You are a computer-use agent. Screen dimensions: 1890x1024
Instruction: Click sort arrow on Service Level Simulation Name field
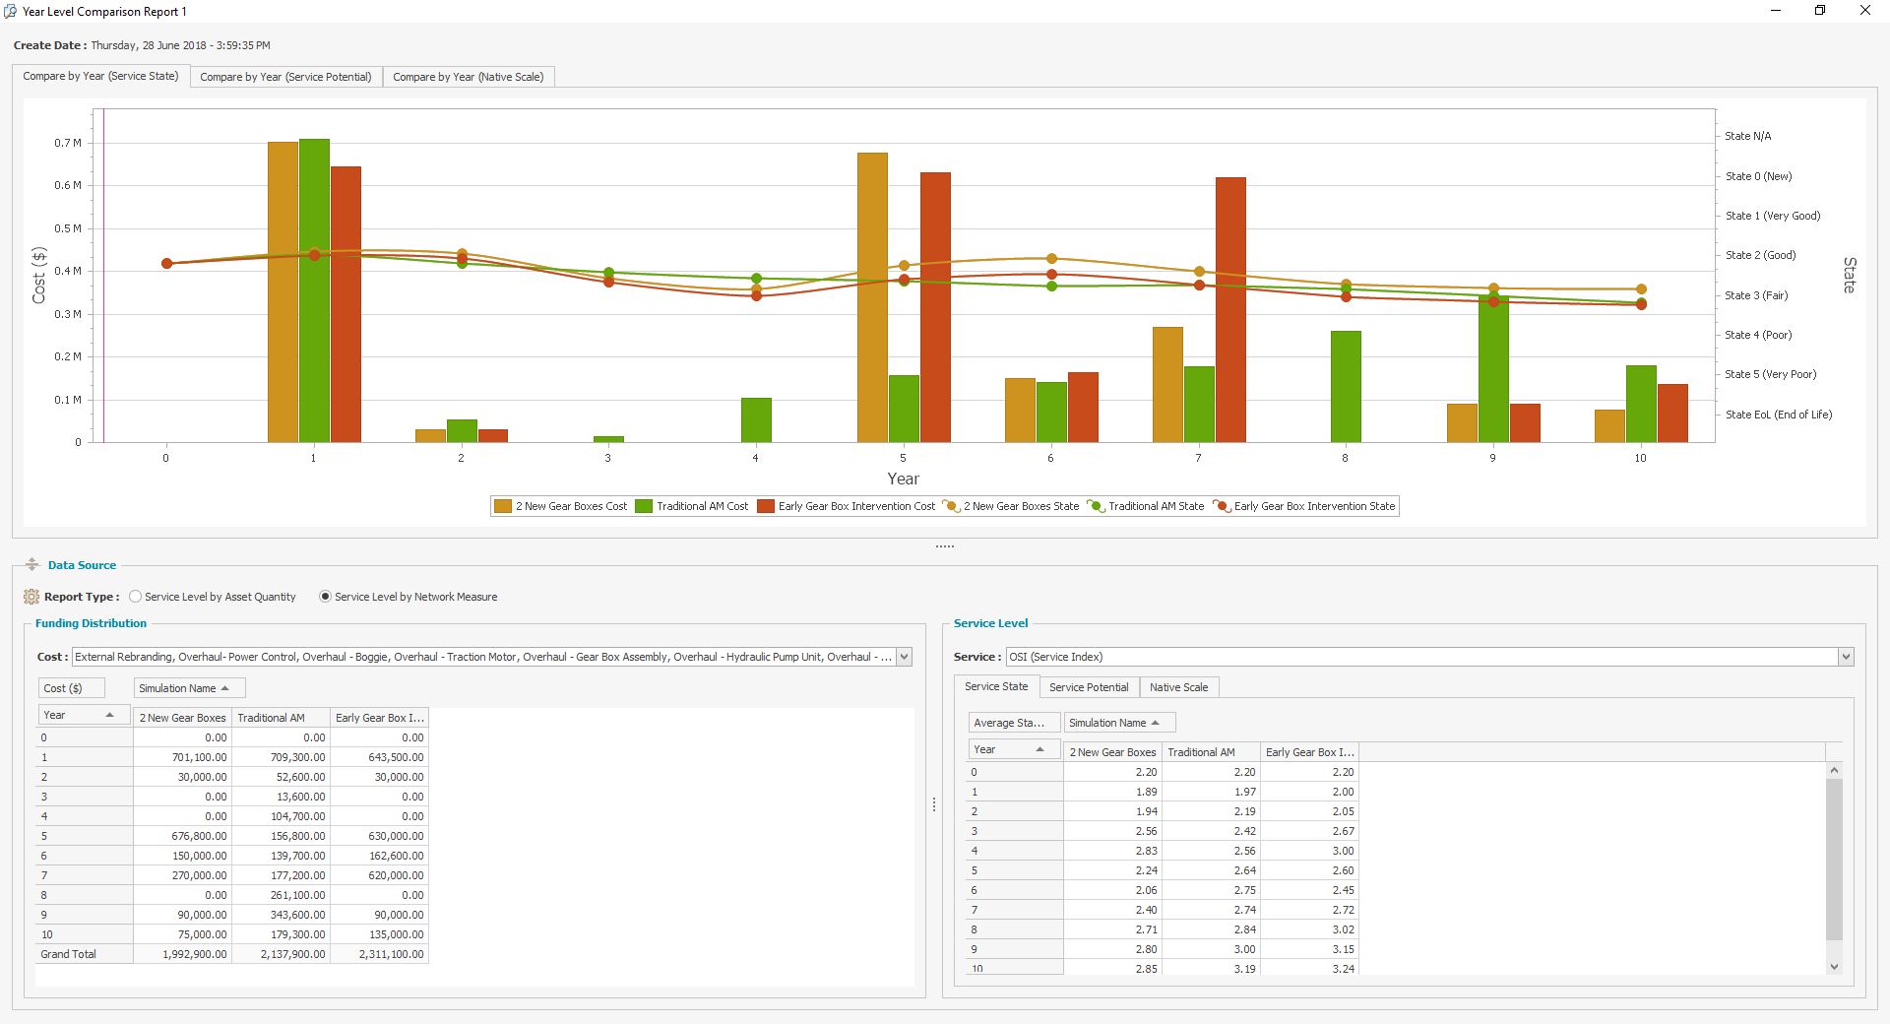click(1155, 723)
